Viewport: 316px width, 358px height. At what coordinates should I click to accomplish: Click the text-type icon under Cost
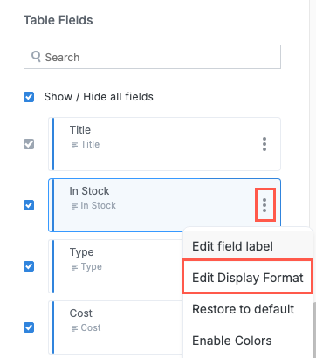(x=74, y=328)
